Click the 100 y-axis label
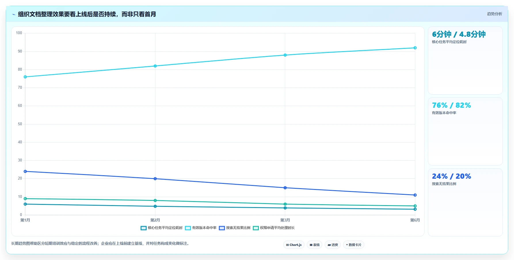Viewport: 514px width, 260px height. tap(19, 33)
